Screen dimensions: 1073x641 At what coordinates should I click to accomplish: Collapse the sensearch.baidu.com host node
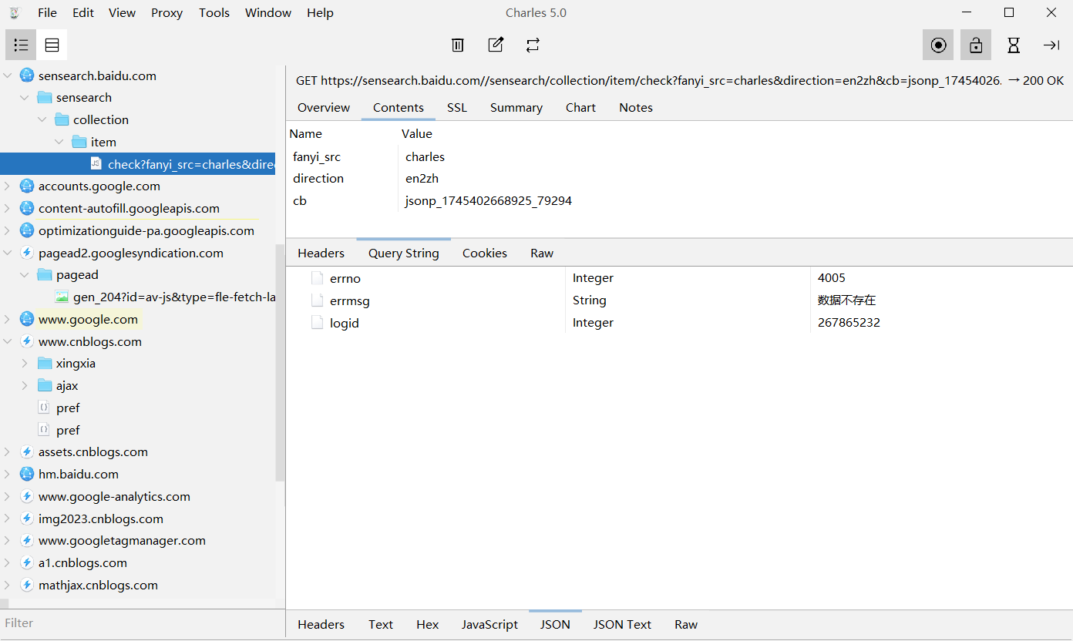pyautogui.click(x=8, y=76)
